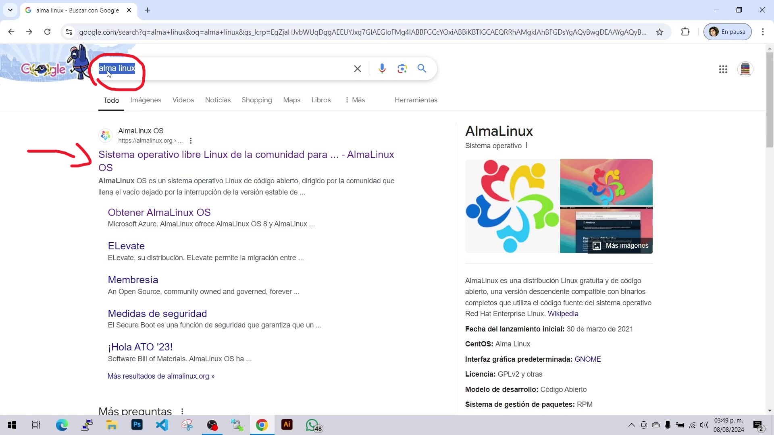Open the GNOME link
Screen dimensions: 774x435
587,359
